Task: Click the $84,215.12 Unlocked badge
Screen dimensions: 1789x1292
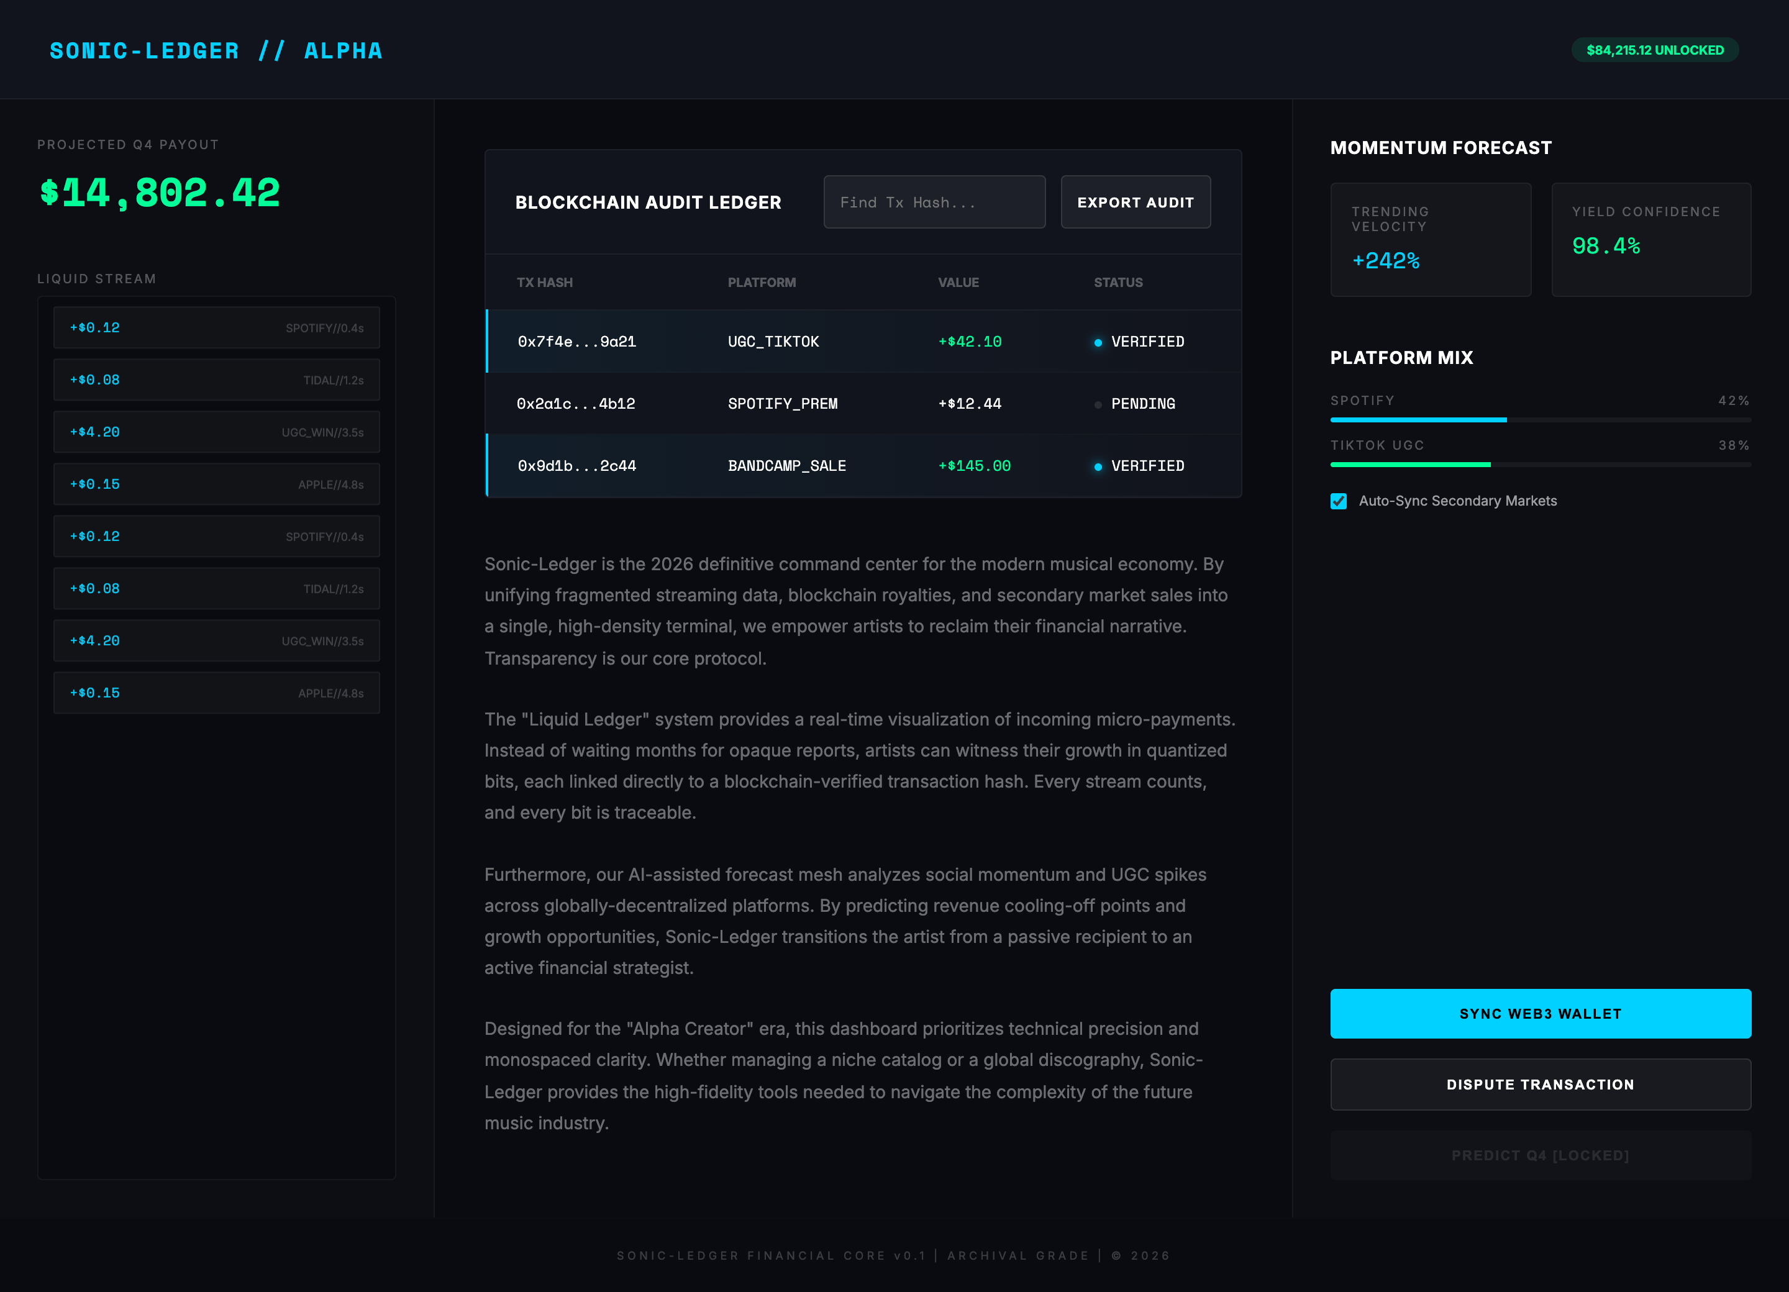Action: 1654,50
